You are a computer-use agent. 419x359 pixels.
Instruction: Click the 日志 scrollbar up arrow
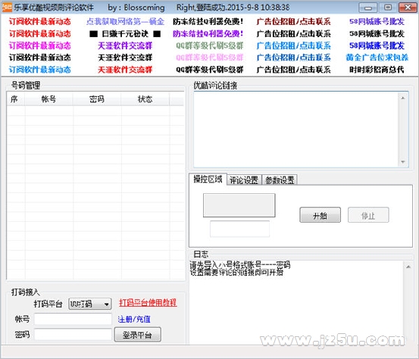pos(408,267)
